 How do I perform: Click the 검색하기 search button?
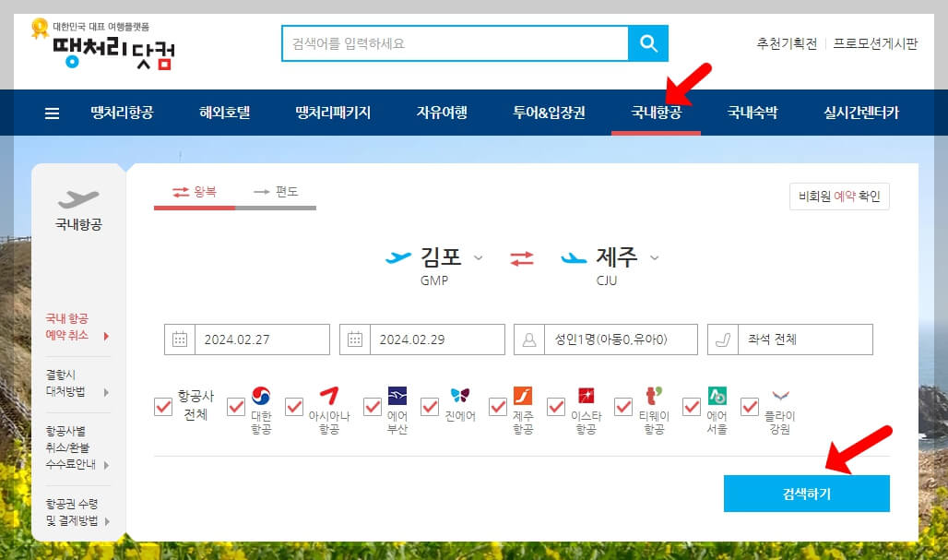[806, 493]
